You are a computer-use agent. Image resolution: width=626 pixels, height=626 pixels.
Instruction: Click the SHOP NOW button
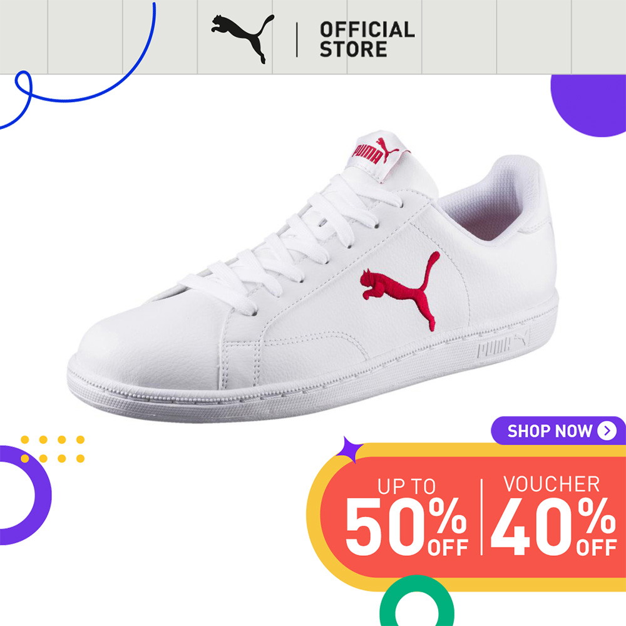(558, 431)
